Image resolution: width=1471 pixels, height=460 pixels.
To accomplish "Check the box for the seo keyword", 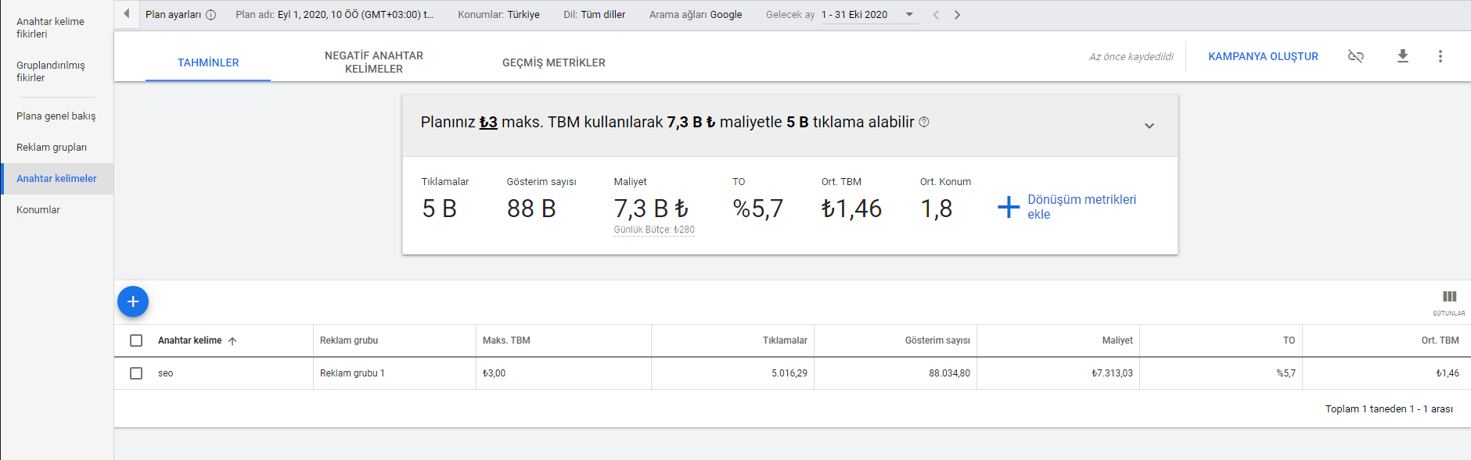I will click(136, 373).
